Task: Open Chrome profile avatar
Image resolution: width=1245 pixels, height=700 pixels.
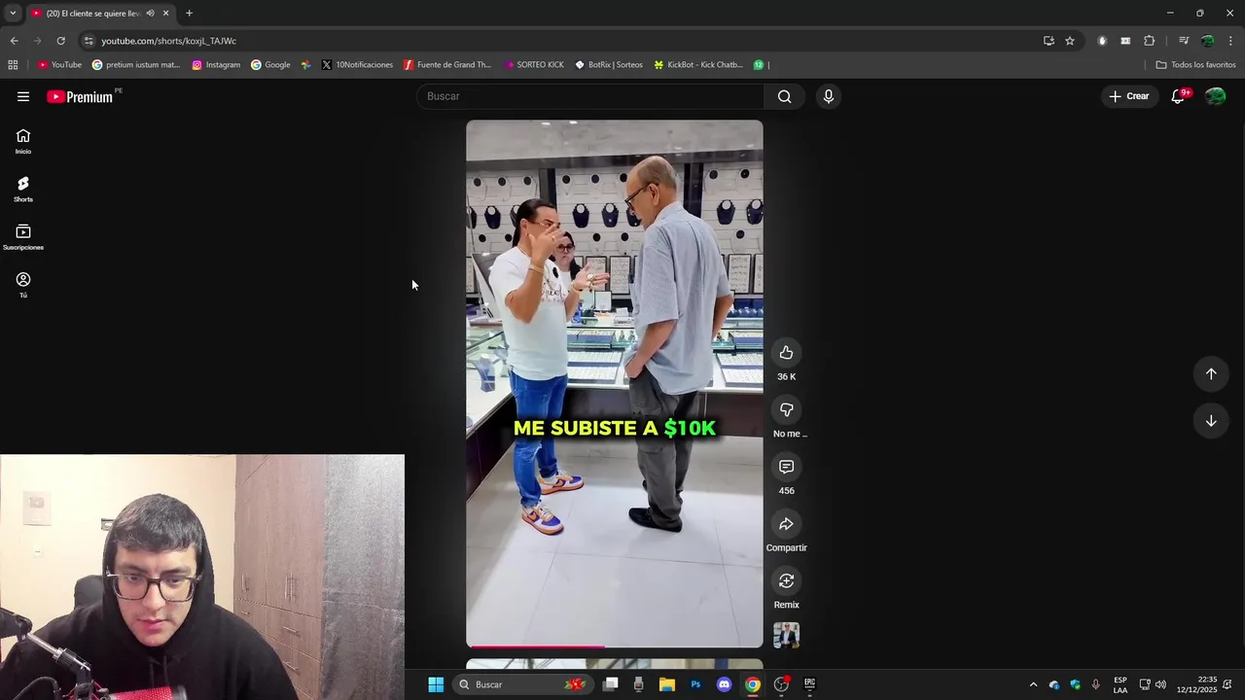Action: click(1207, 41)
